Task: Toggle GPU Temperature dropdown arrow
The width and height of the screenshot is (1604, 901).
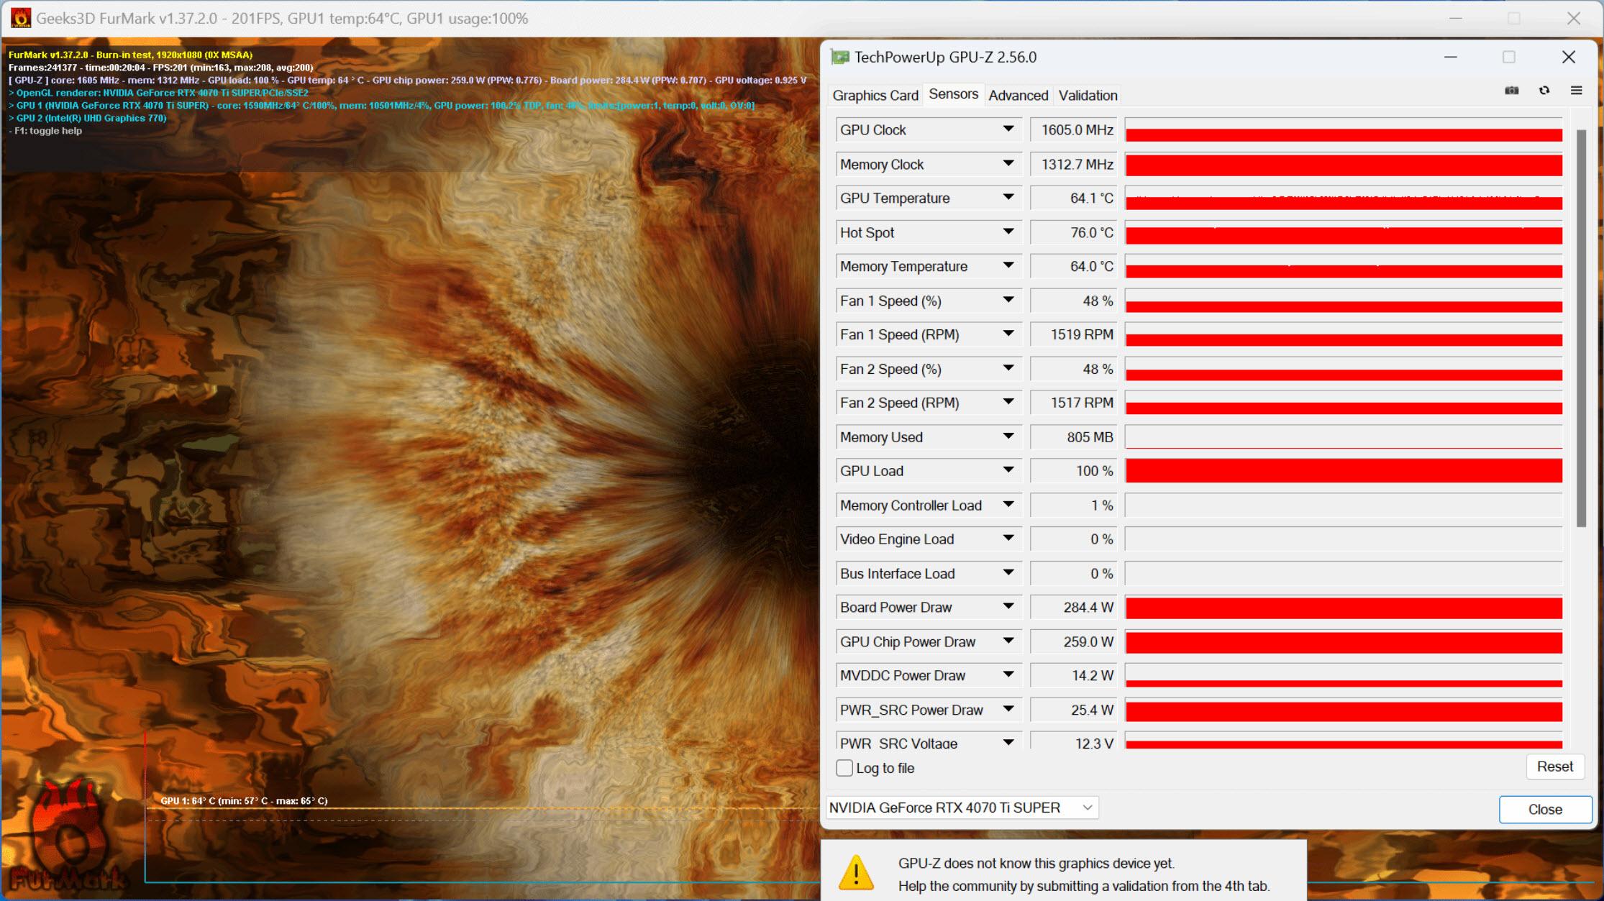Action: 1007,198
